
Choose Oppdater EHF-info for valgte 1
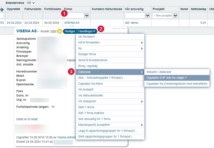(x=166, y=78)
